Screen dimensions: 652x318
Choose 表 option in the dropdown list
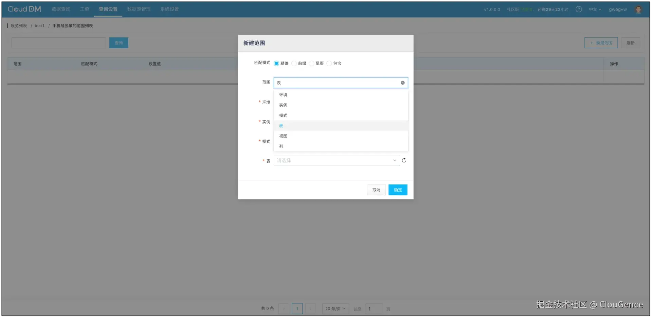pyautogui.click(x=341, y=126)
